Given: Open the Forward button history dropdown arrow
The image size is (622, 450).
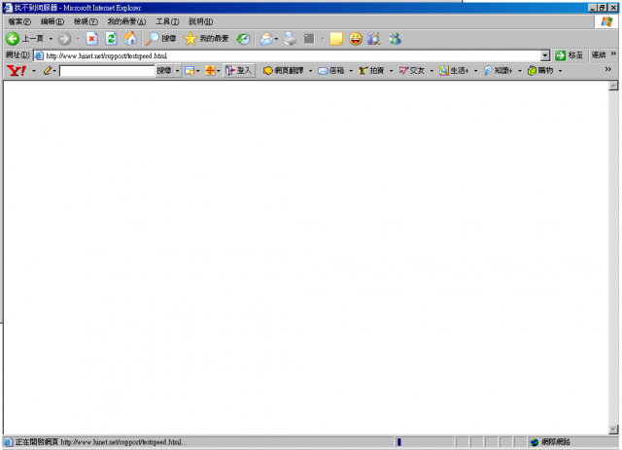Looking at the screenshot, I should 78,39.
